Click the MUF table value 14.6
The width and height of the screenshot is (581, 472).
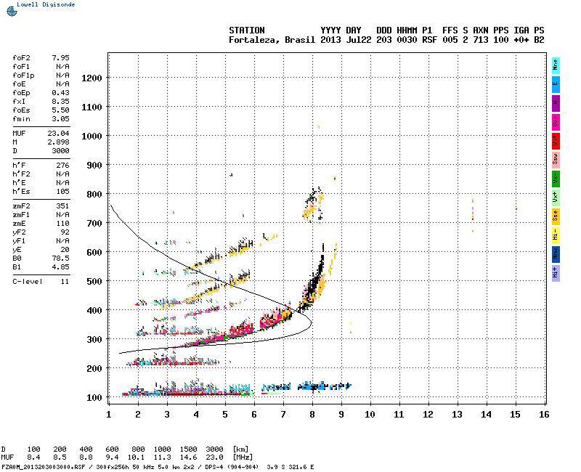pyautogui.click(x=188, y=457)
